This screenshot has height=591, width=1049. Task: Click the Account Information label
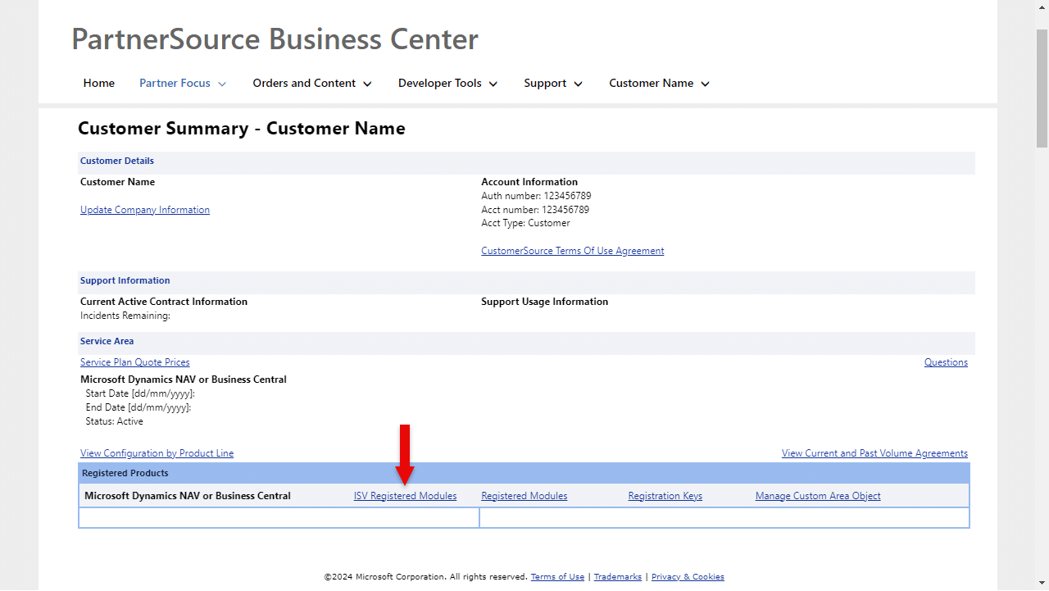coord(529,182)
